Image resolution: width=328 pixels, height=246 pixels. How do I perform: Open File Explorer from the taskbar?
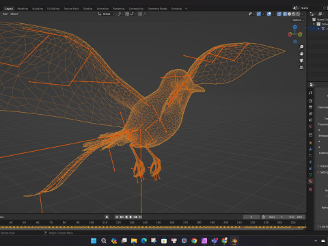(134, 241)
